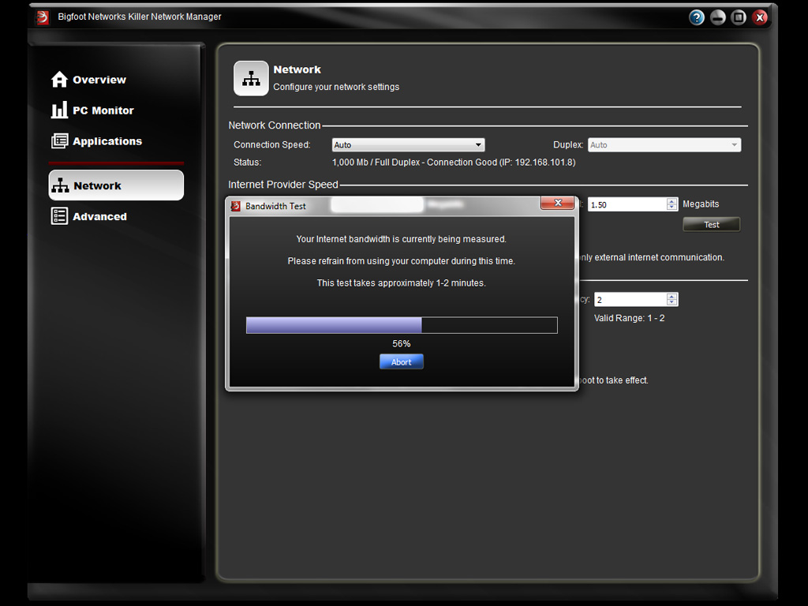Click the 'Network Connection' heading
Screen dimensions: 808x606
pyautogui.click(x=274, y=125)
